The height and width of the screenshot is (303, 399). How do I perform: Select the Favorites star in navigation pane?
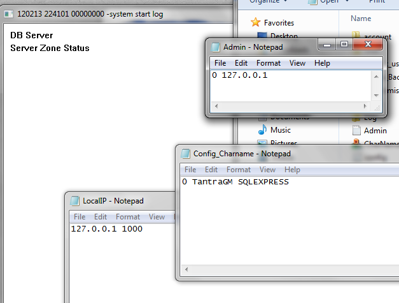pos(256,22)
